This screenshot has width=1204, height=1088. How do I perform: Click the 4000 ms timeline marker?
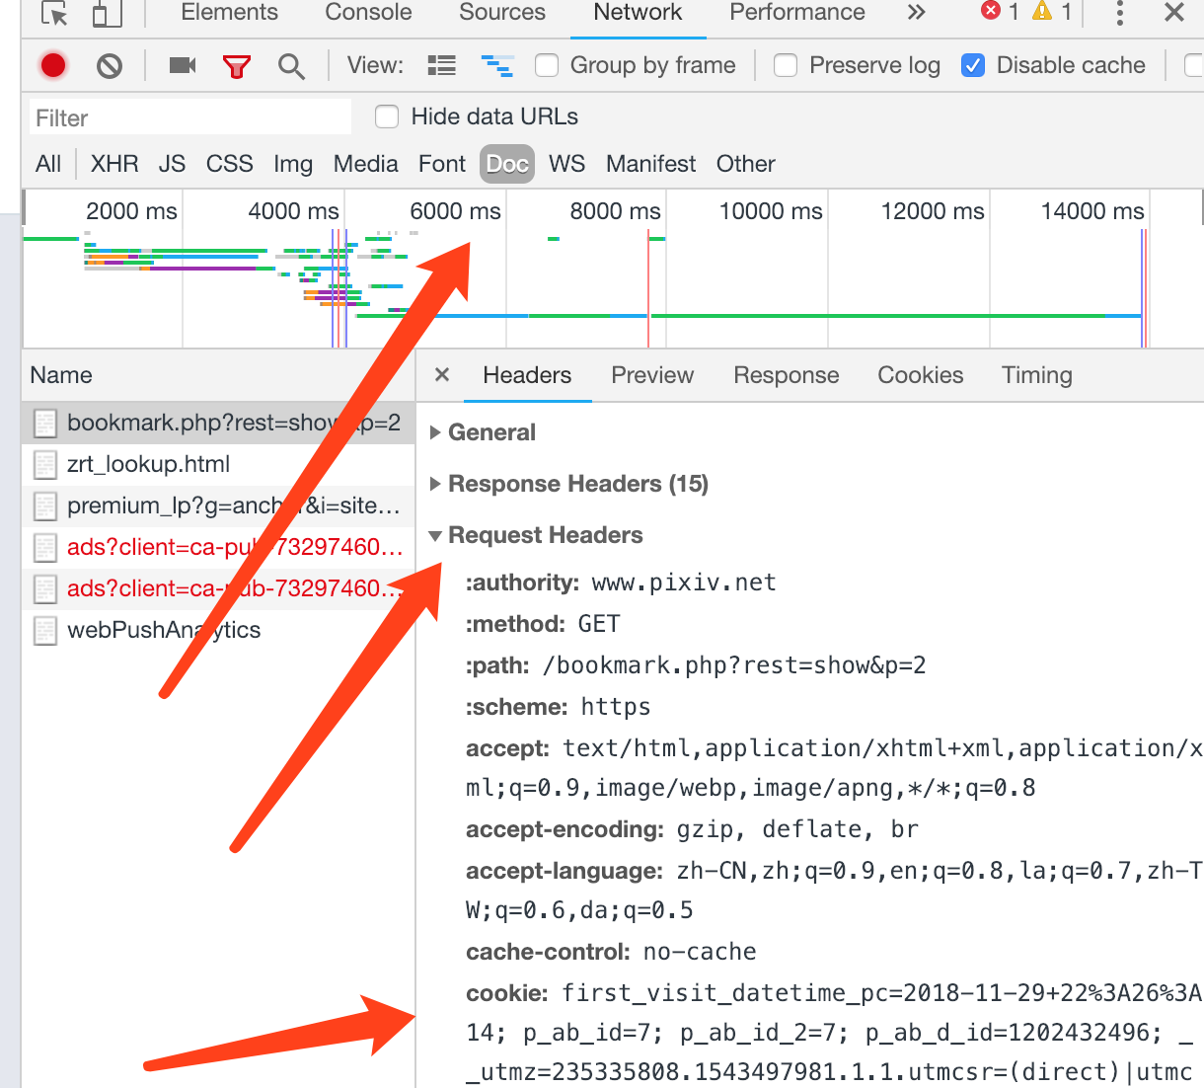tap(293, 211)
